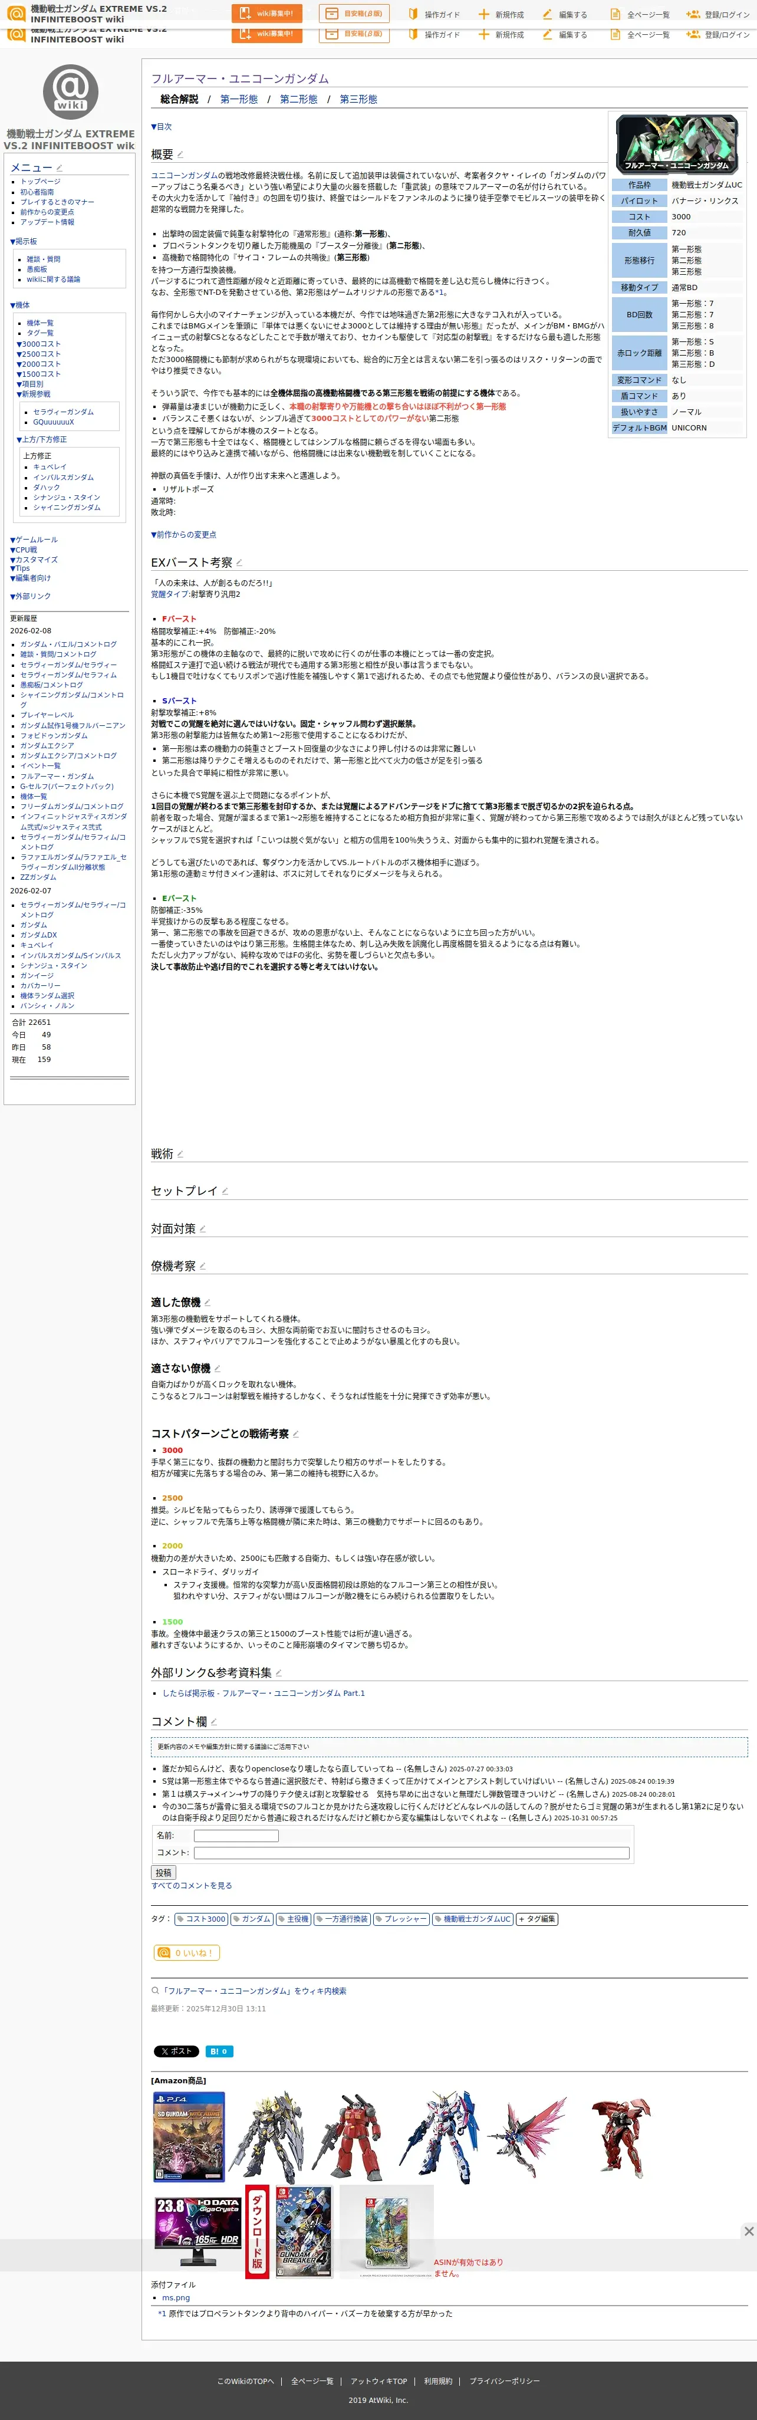
Task: Expand the ▼ゲームルール sidebar section
Action: (x=34, y=540)
